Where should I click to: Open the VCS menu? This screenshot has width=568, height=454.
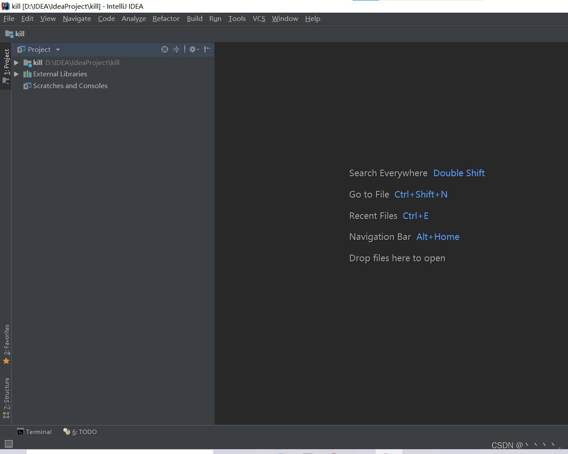coord(259,18)
